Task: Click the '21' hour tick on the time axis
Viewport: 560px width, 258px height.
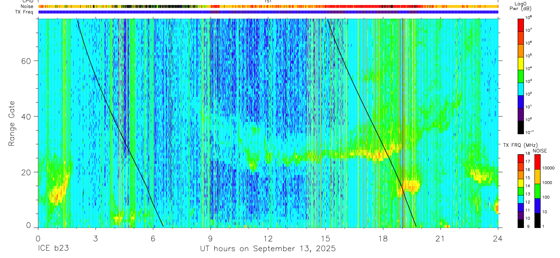Action: point(441,239)
